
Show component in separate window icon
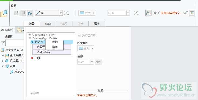click(186, 13)
